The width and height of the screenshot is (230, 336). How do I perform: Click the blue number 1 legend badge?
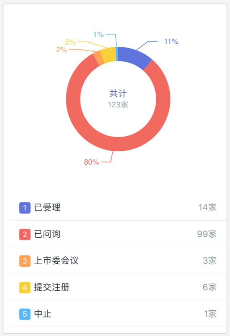tap(25, 208)
